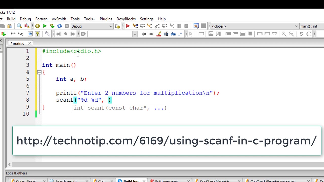324x182 pixels.
Task: Pause the debugger
Action: pos(179,26)
